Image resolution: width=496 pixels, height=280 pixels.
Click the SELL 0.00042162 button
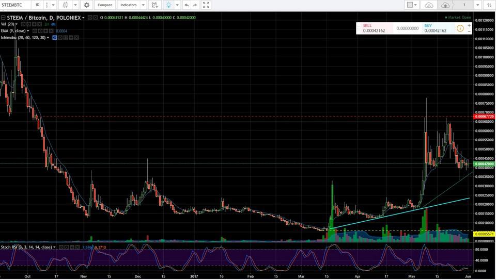376,28
